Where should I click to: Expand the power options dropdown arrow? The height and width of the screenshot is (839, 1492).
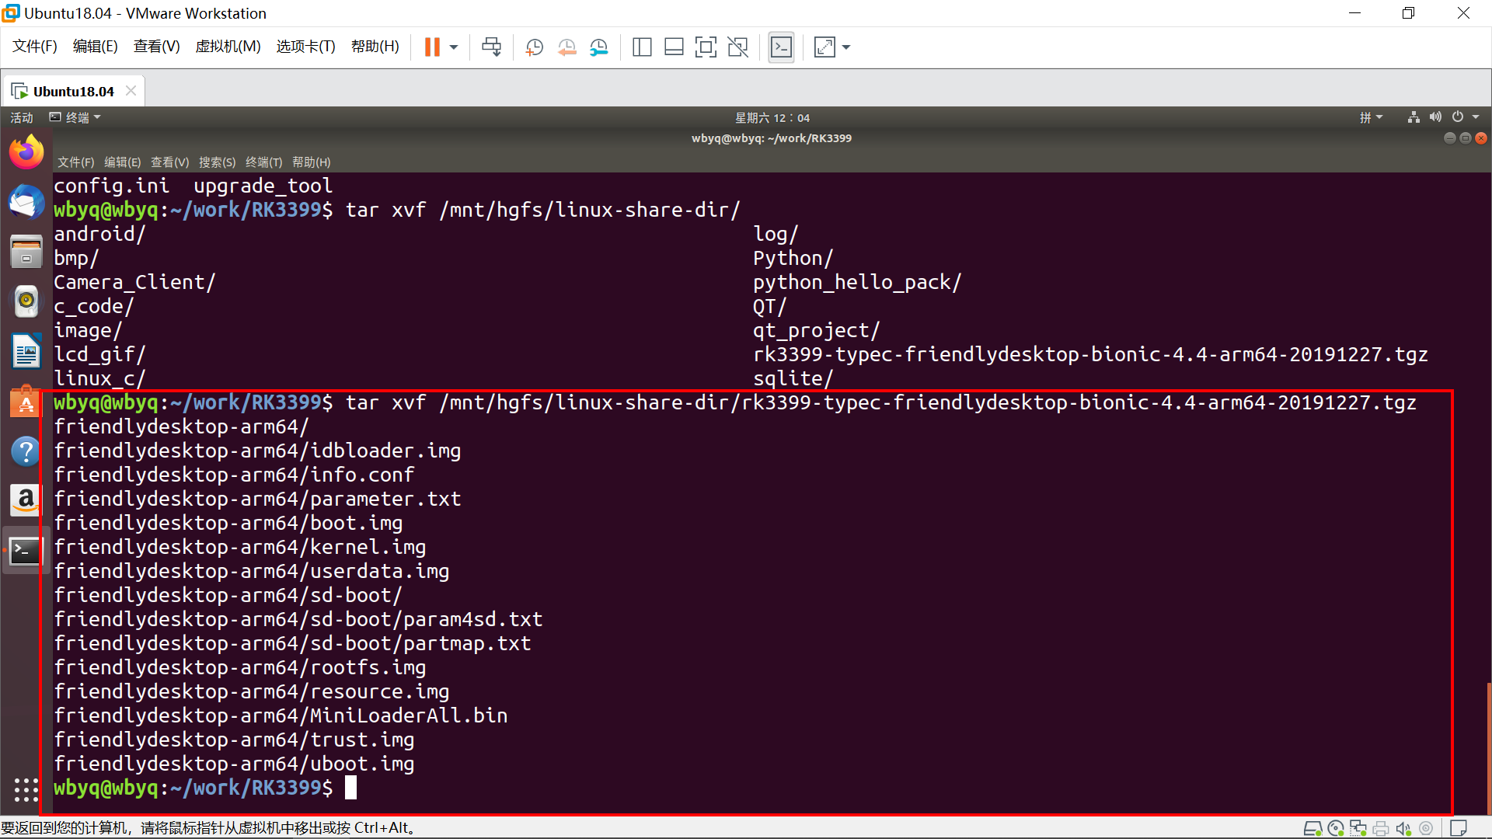(454, 47)
